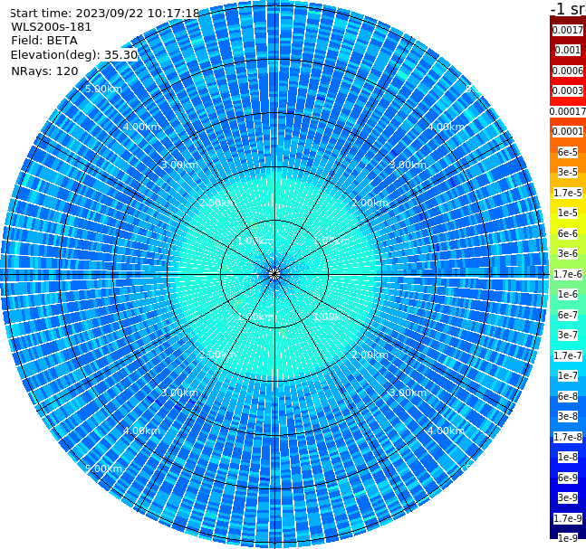
Task: Click the 3e-6 colorbar label
Action: click(568, 253)
